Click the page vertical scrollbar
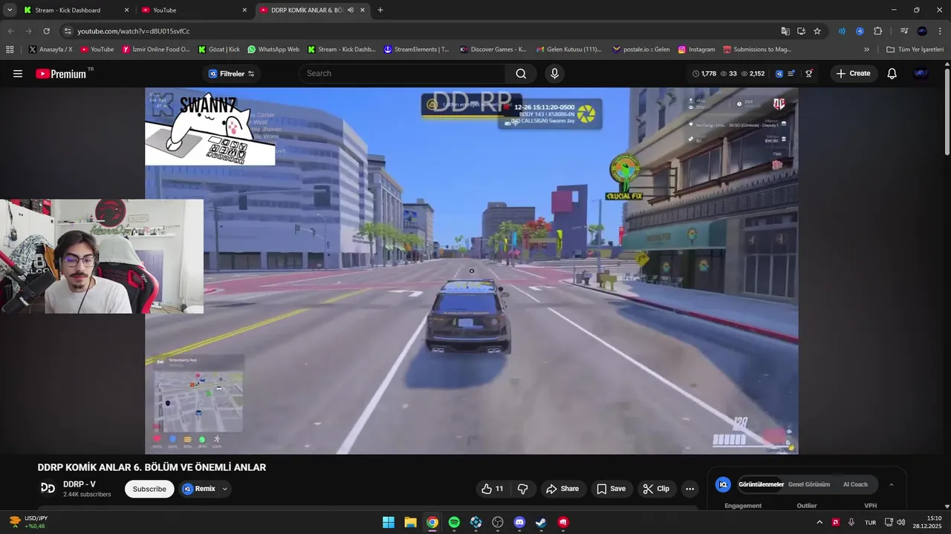Image resolution: width=951 pixels, height=534 pixels. (x=947, y=111)
